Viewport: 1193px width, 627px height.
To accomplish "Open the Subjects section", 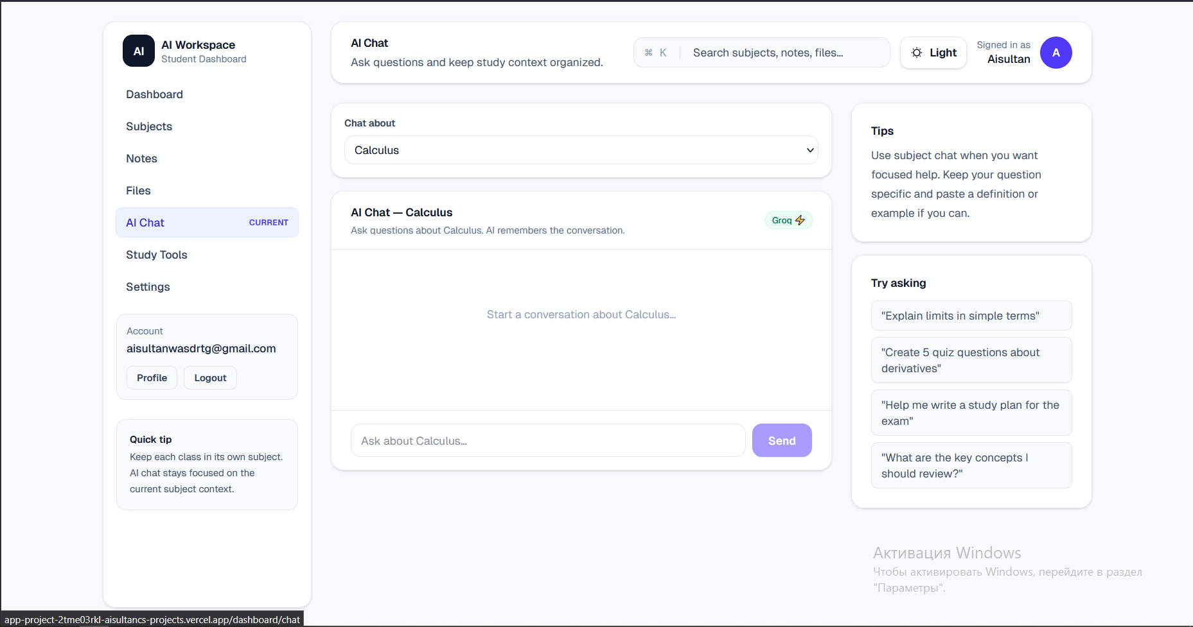I will tap(148, 126).
